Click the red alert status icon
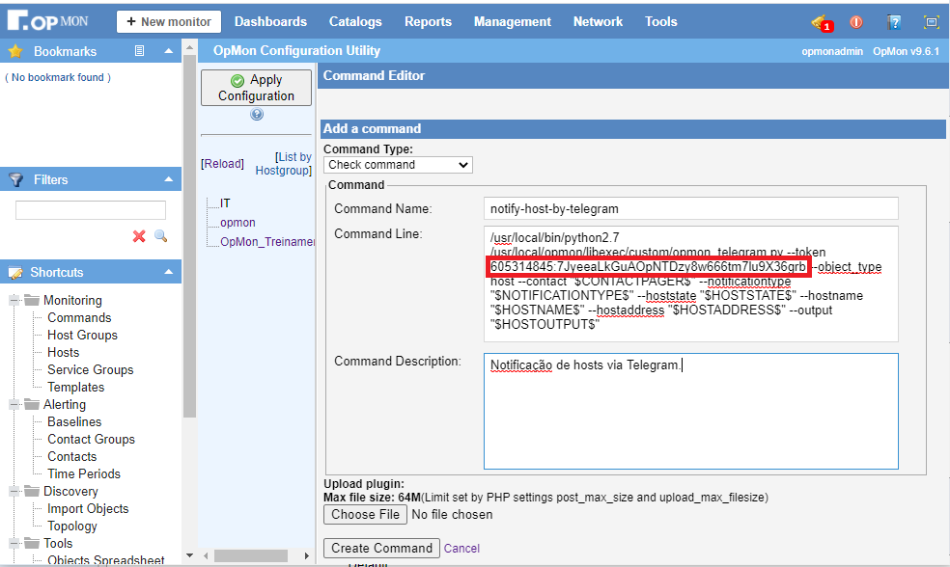The width and height of the screenshot is (950, 567). (855, 22)
